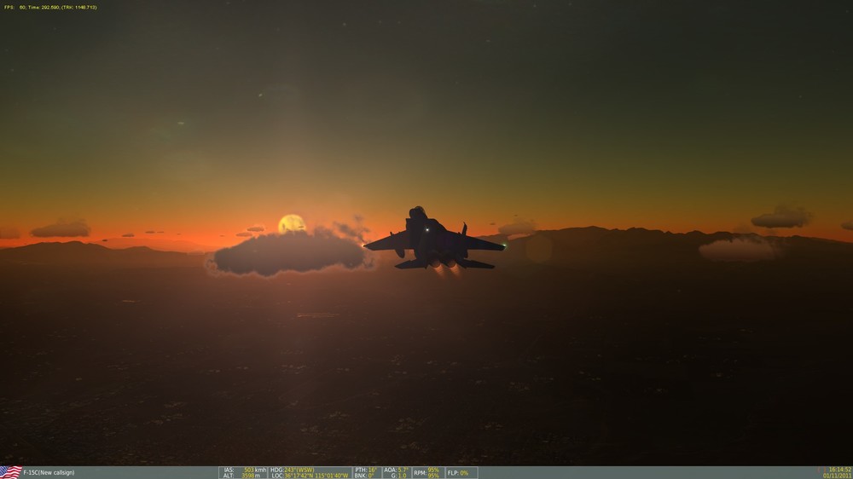Click the 01/11/2011 mission date
Image resolution: width=853 pixels, height=479 pixels.
tap(838, 476)
